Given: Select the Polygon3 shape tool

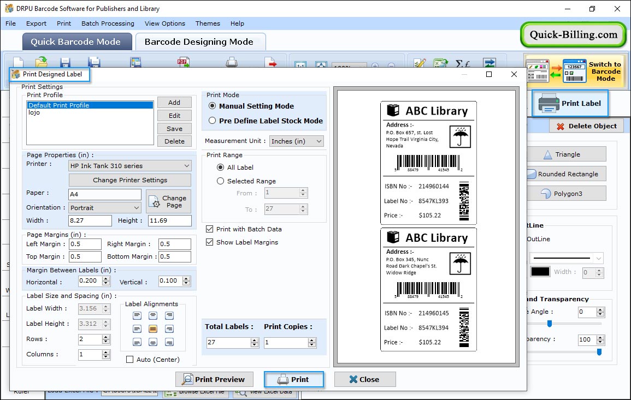Looking at the screenshot, I should tap(567, 193).
